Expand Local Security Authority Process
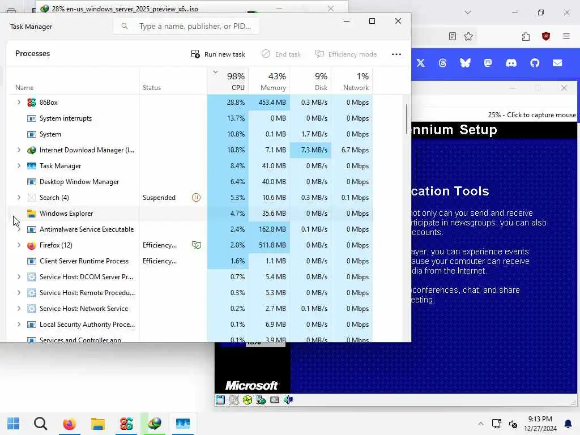Screen dimensions: 580x435 (x=19, y=325)
